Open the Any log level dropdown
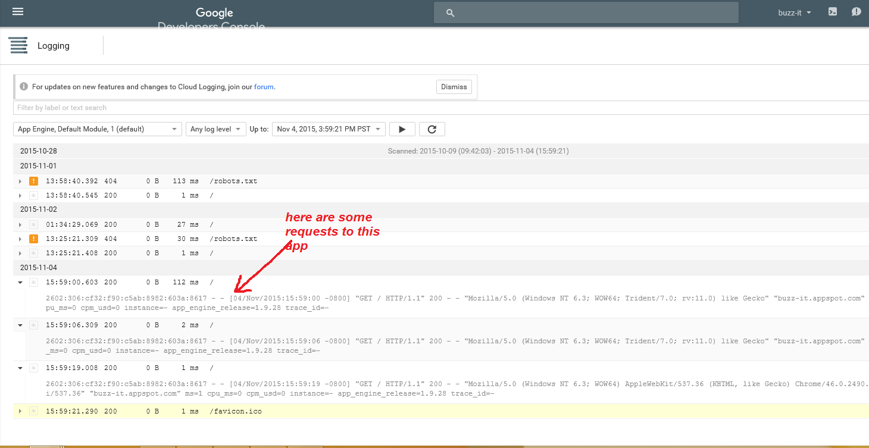The width and height of the screenshot is (869, 448). 215,129
